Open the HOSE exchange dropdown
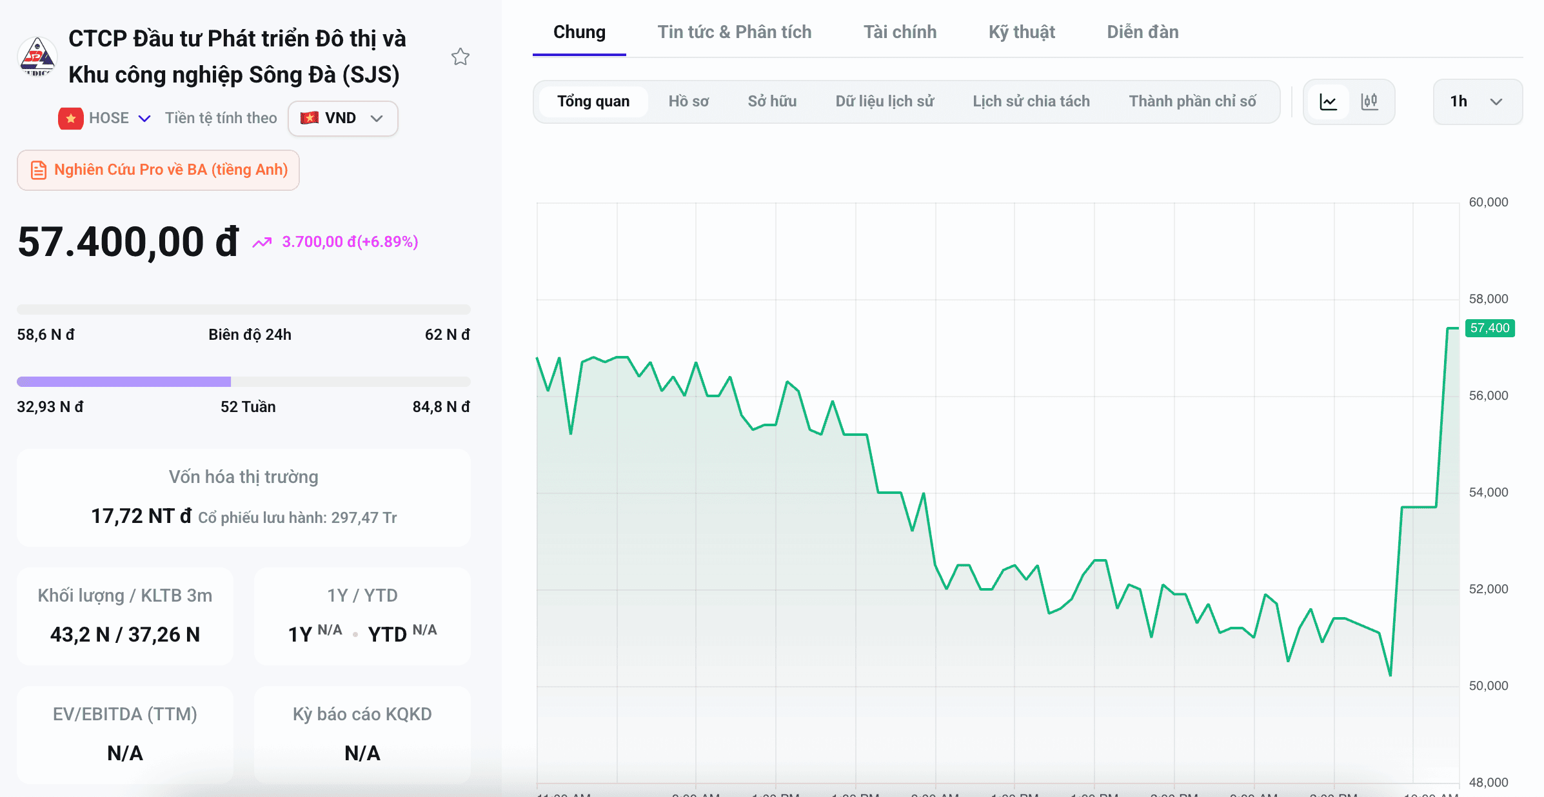This screenshot has width=1544, height=797. pyautogui.click(x=105, y=118)
